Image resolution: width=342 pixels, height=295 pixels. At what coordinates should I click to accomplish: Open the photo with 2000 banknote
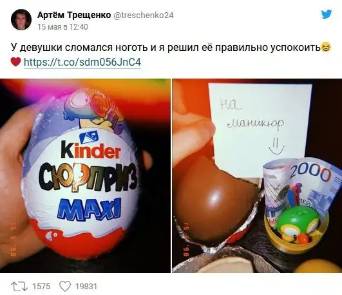pos(257,176)
